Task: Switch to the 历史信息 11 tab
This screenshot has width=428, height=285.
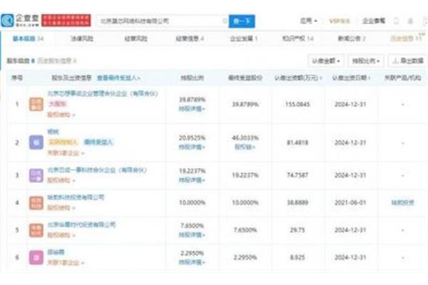Action: click(406, 38)
